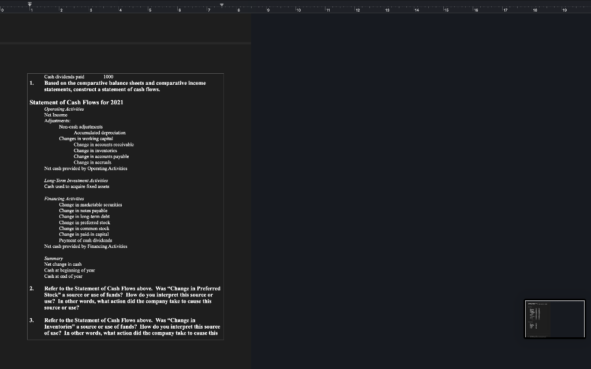
Task: Click the 'Operating Activities' italic subheading
Action: coord(63,109)
